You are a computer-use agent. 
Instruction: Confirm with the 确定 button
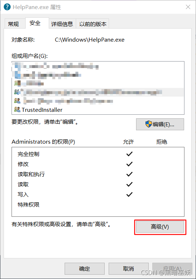(x=84, y=269)
